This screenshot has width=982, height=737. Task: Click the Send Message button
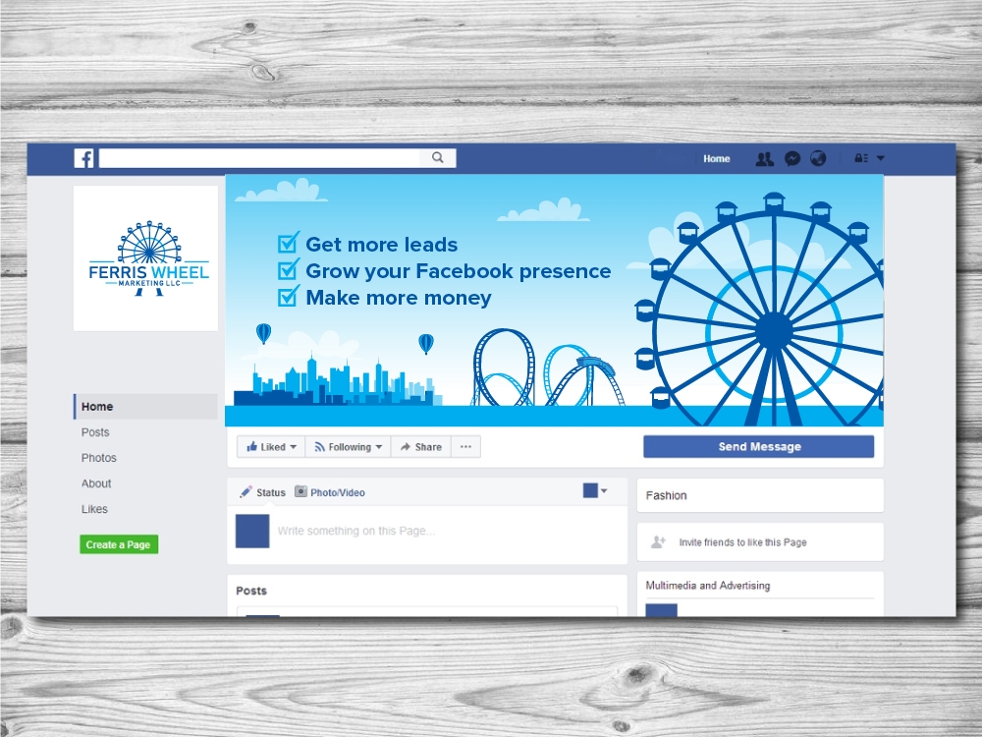tap(758, 446)
